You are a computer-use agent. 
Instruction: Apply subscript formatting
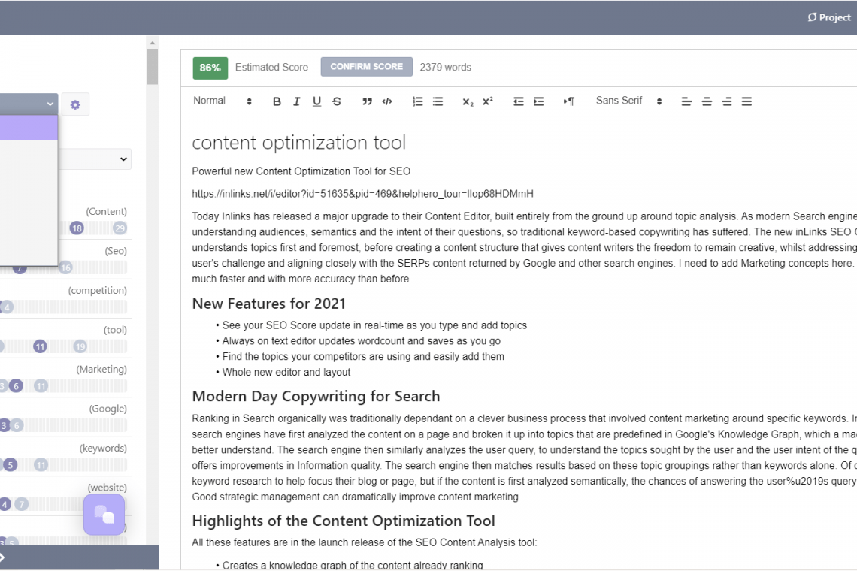click(x=468, y=101)
